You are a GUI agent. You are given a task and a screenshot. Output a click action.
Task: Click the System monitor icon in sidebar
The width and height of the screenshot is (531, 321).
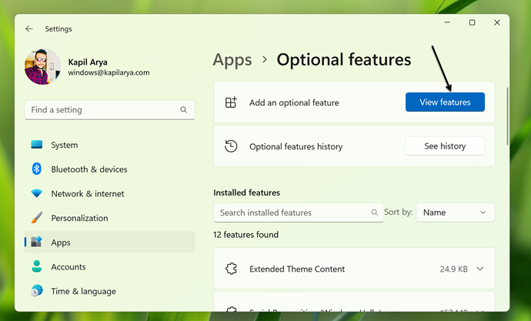[37, 145]
